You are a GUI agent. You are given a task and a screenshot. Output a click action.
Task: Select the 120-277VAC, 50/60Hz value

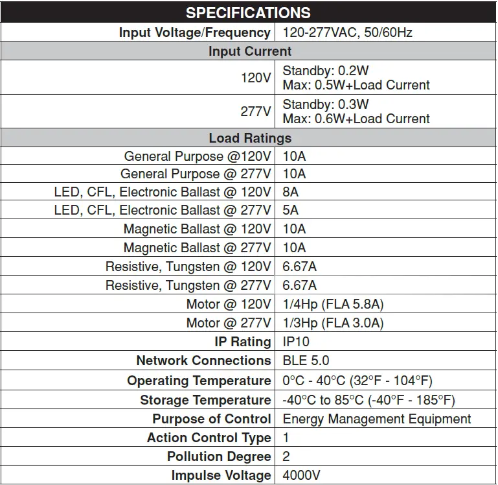click(349, 32)
